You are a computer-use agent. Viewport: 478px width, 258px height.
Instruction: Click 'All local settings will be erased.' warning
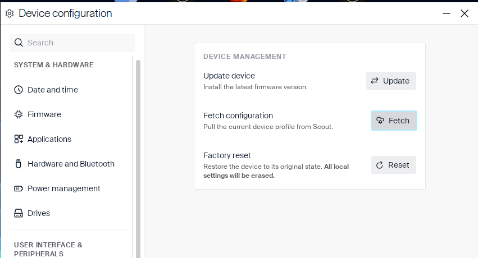tap(276, 171)
